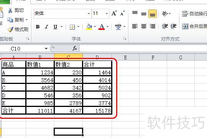The width and height of the screenshot is (207, 138).
Task: Open the font color dropdown arrow
Action: click(x=108, y=27)
